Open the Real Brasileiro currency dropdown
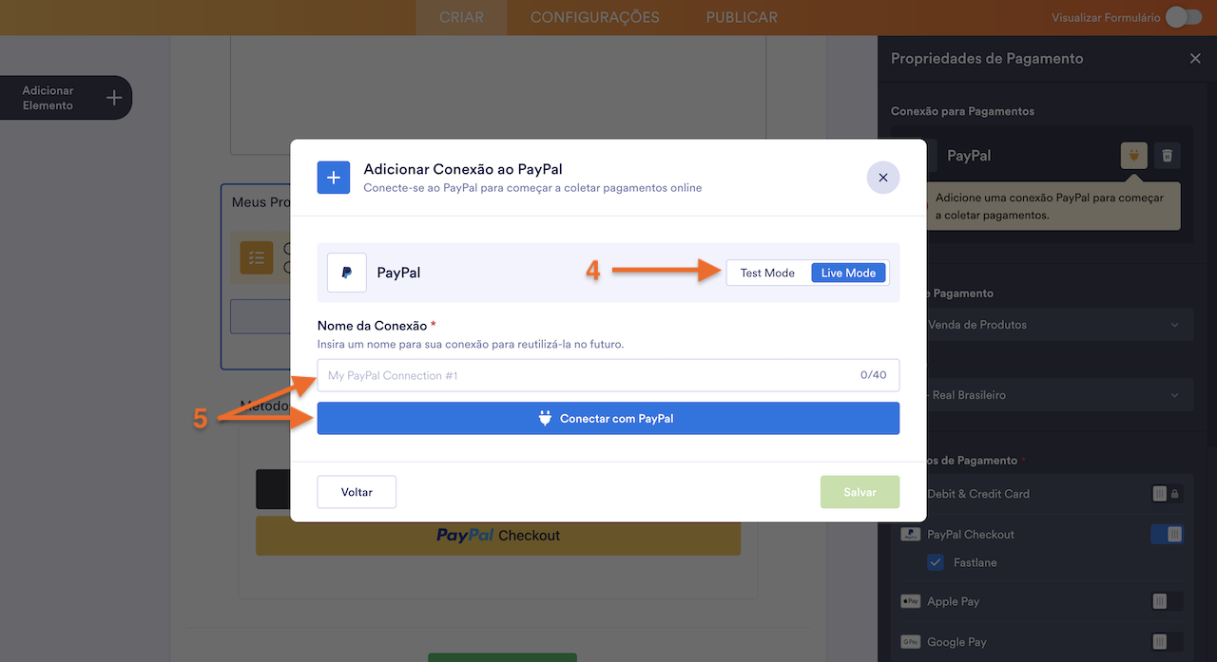The height and width of the screenshot is (662, 1217). 1058,394
